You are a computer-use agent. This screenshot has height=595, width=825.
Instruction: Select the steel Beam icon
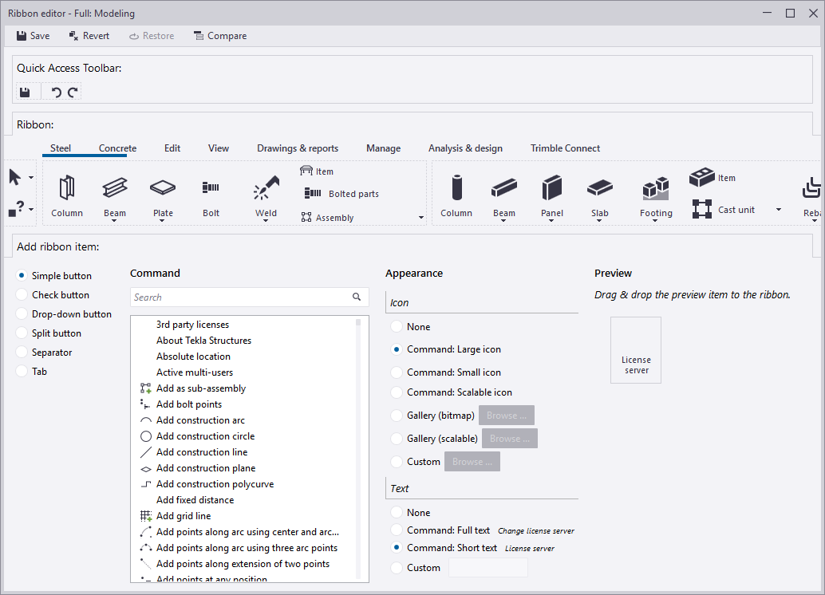coord(115,188)
